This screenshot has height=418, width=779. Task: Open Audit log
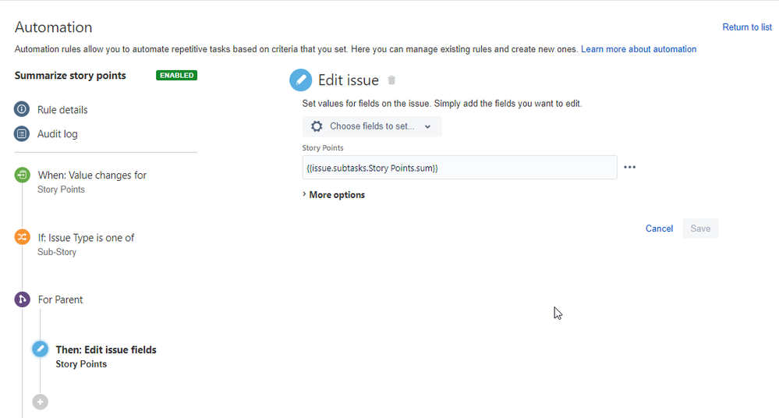[58, 133]
